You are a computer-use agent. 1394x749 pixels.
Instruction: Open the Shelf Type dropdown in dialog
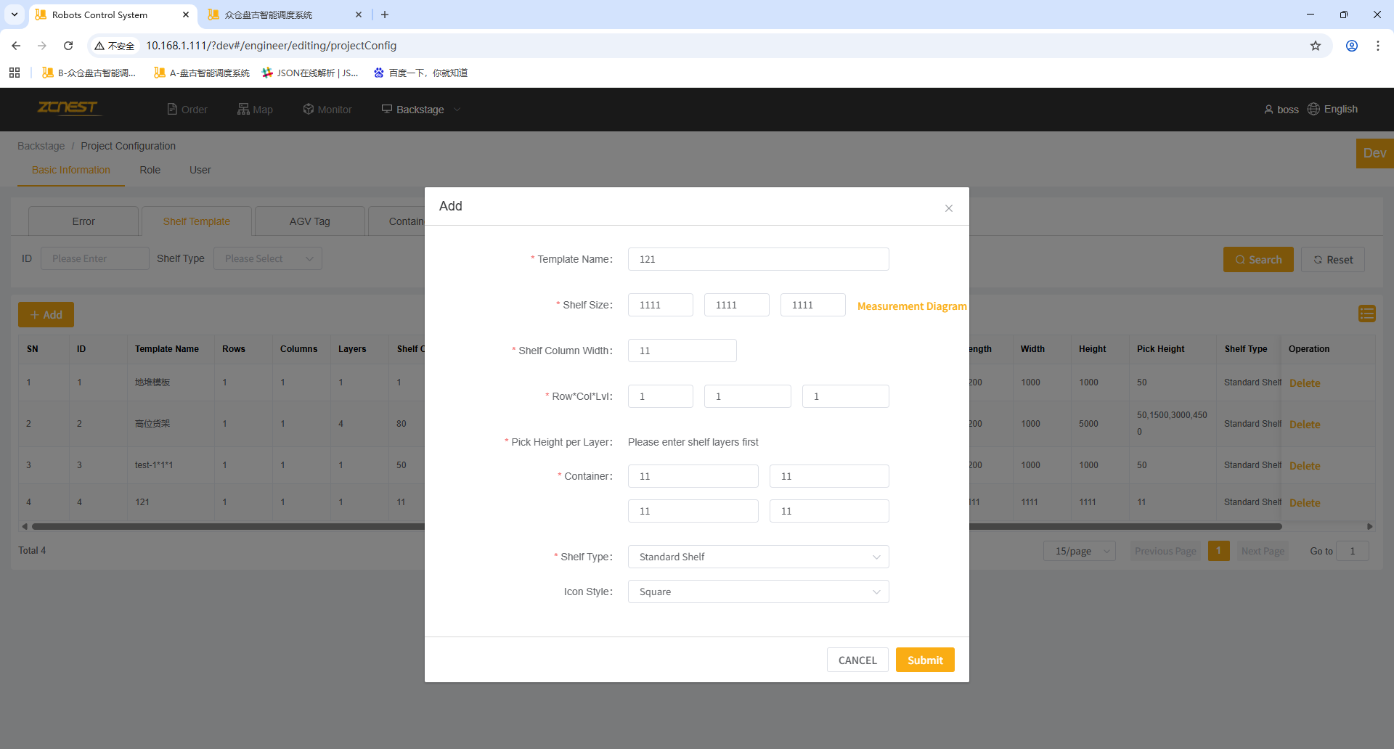[x=758, y=557]
